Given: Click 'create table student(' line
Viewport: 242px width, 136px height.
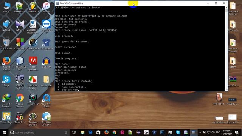Looking at the screenshot, I should 73,81.
